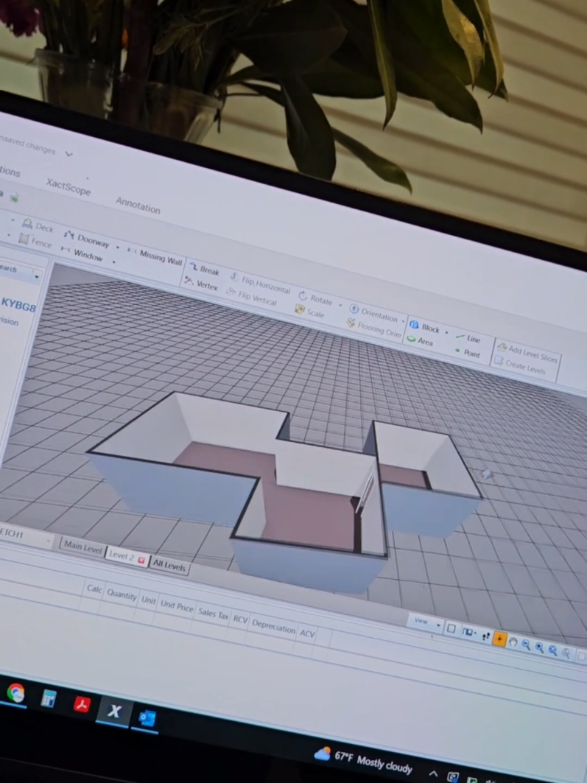
Task: Open Google Chrome from the taskbar
Action: (16, 693)
